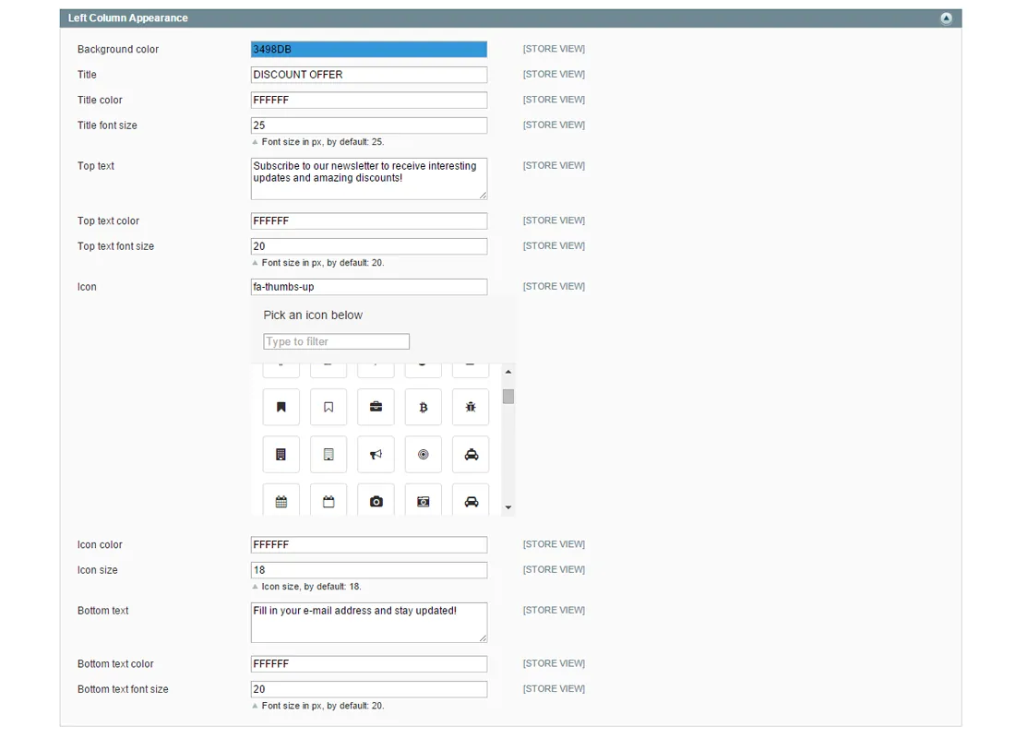Click the icon list scroll-down arrow
This screenshot has width=1015, height=738.
tap(508, 507)
